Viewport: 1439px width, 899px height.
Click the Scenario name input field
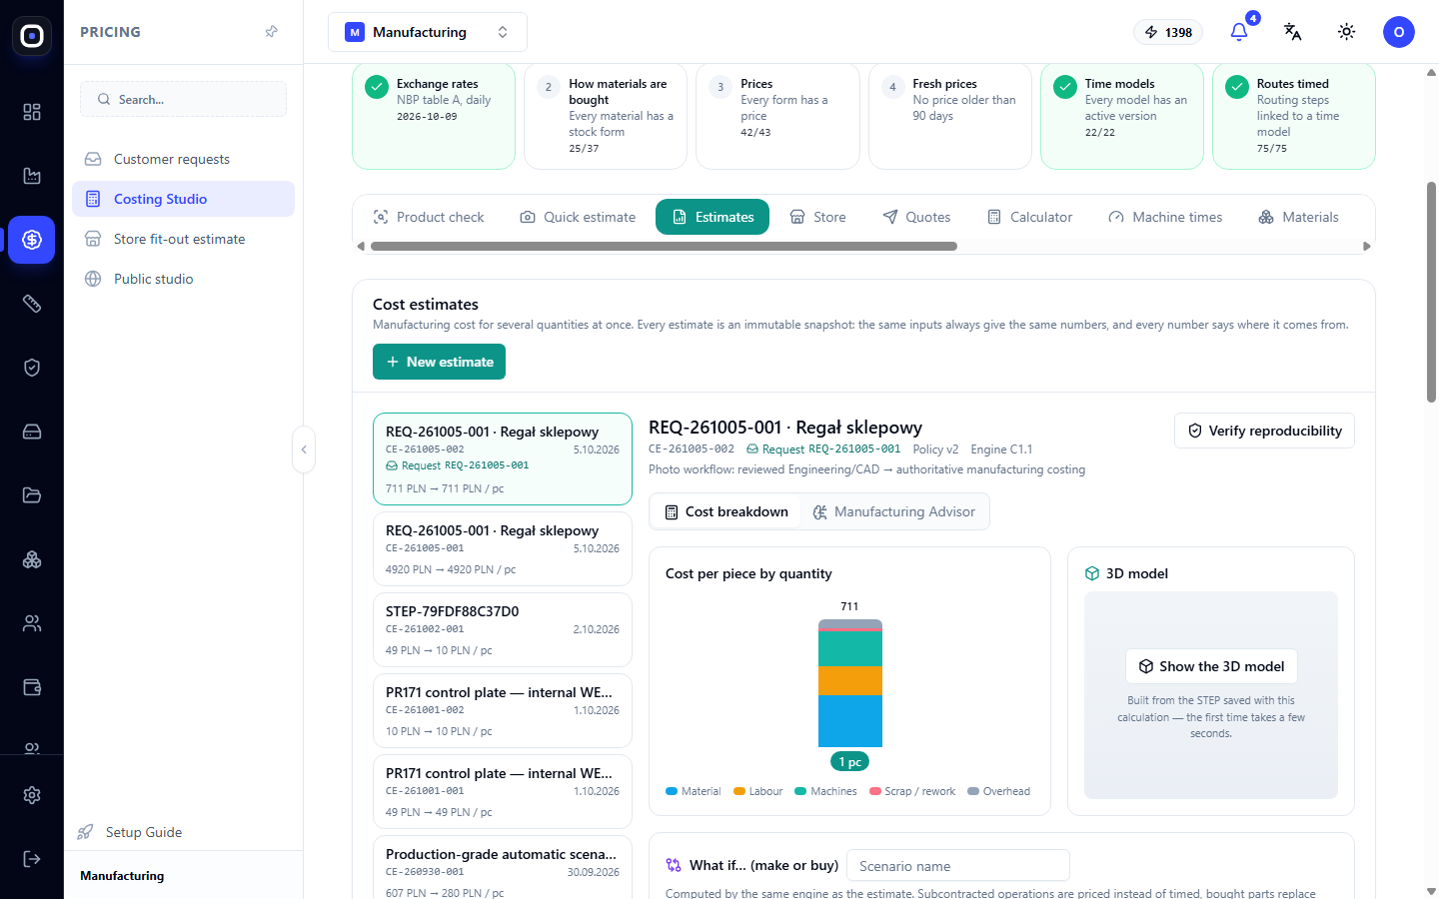tap(958, 866)
